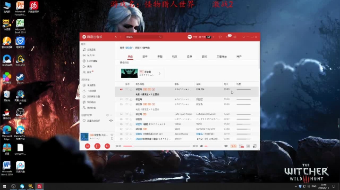Screen dimensions: 340x190
Task: Collapse the 创建的歌单 section chevron
Action: 111,115
